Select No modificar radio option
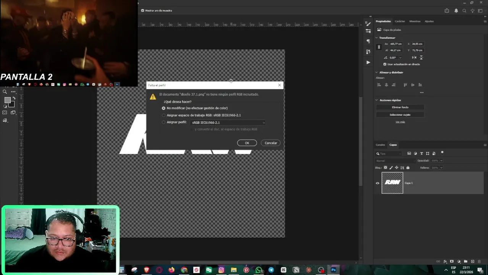Viewport: 488px width, 275px height. click(x=163, y=108)
